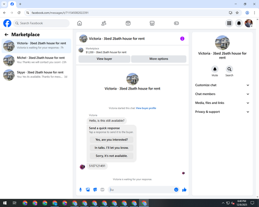259x207 pixels.
Task: Send quick response 'In talks. I'll let you know.'
Action: pos(111,147)
